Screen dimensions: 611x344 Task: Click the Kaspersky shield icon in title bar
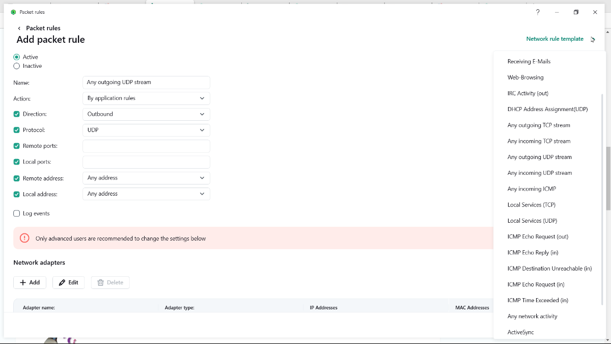coord(13,12)
